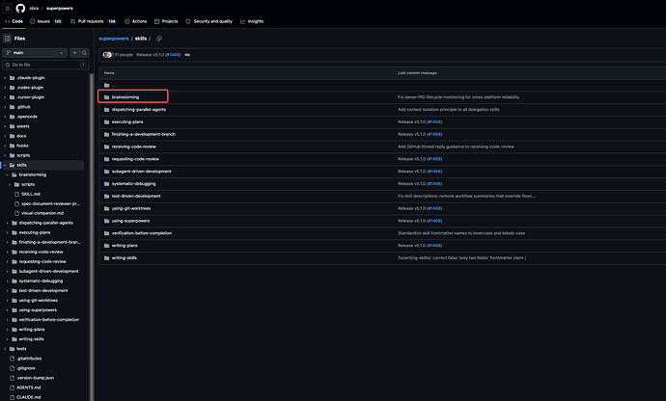Copy the path with the copy icon

point(159,39)
